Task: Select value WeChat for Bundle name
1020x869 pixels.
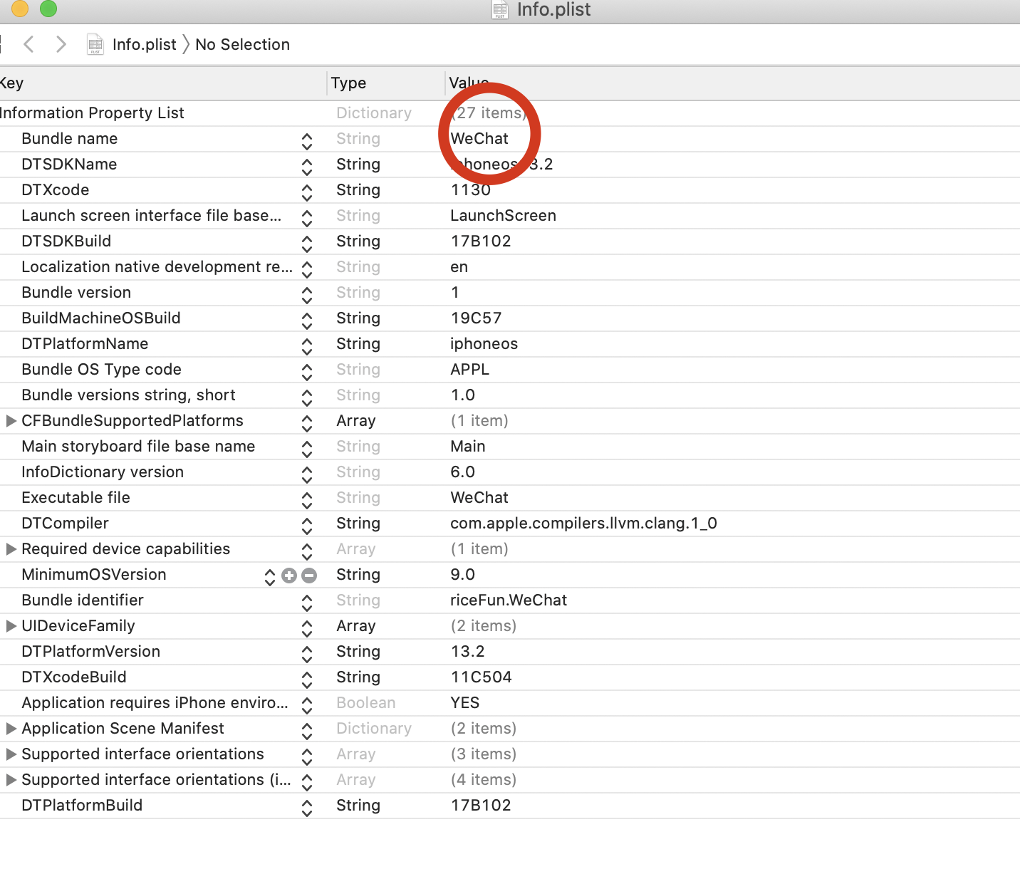Action: 479,139
